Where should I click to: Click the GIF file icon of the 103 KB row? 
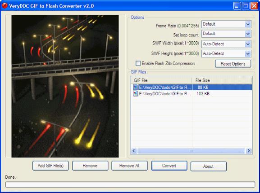coord(136,94)
